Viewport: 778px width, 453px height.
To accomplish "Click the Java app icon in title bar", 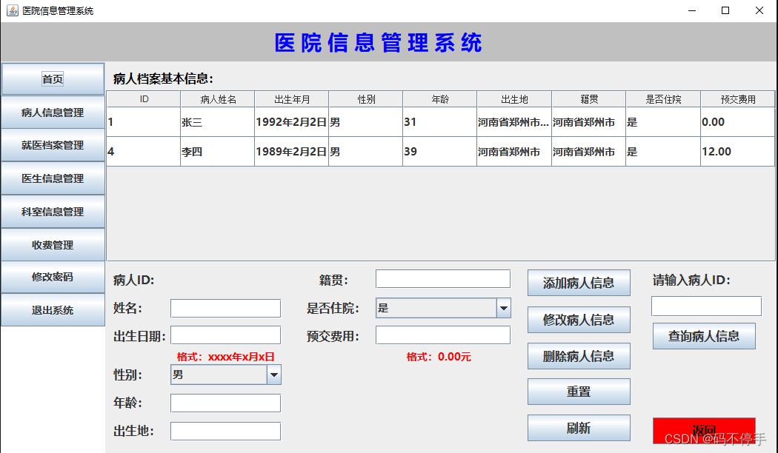I will click(13, 10).
